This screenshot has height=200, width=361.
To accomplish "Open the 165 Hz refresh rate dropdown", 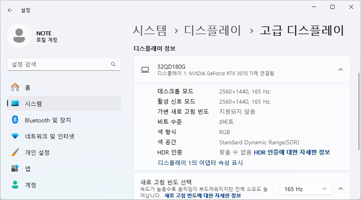I will coord(306,189).
